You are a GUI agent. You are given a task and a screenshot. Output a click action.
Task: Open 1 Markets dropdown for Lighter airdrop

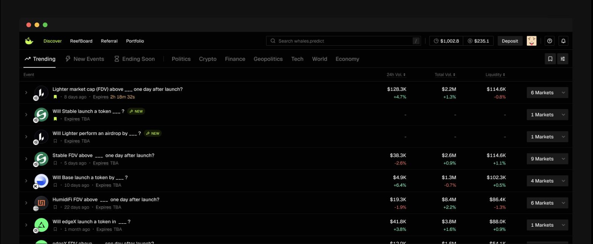(547, 137)
